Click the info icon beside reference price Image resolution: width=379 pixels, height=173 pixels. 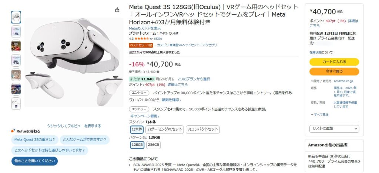tap(158, 72)
